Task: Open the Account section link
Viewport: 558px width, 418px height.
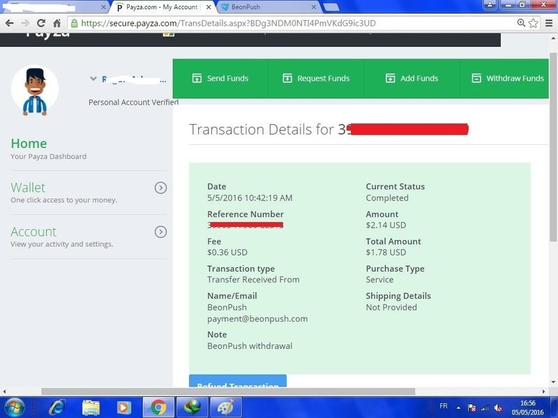Action: click(x=33, y=232)
